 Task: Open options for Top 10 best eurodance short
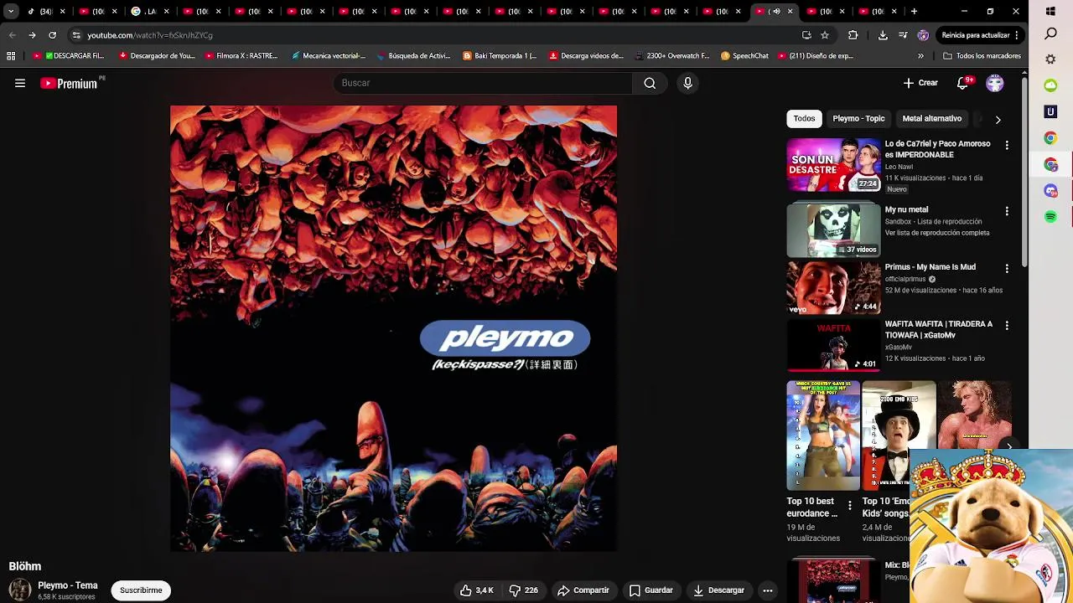(849, 507)
